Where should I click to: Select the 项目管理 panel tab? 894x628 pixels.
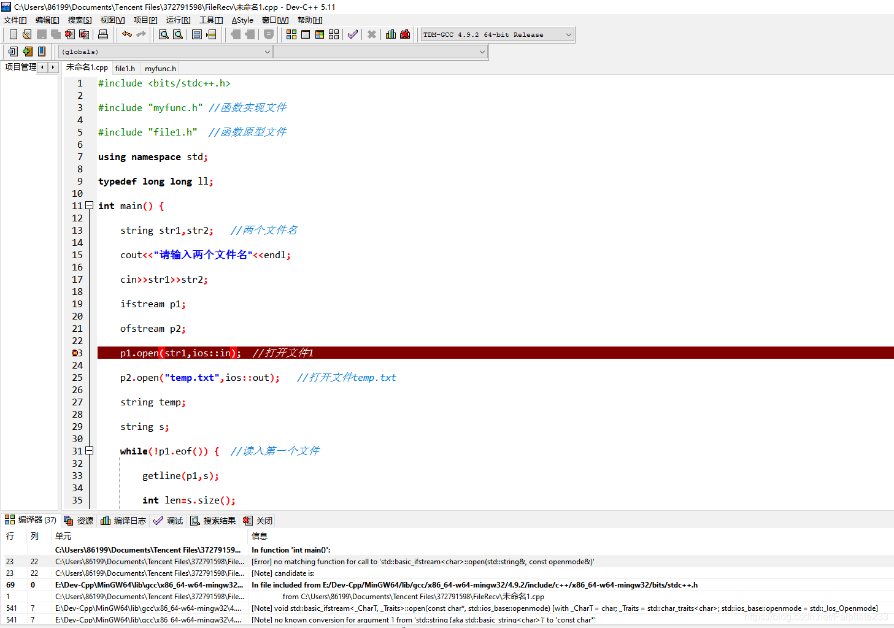point(20,67)
